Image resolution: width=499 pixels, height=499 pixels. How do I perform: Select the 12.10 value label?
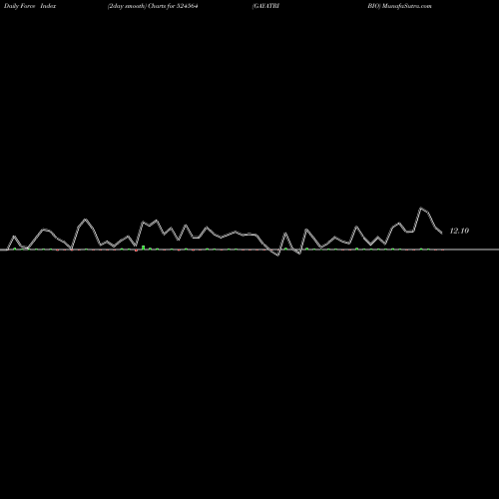[x=459, y=231]
